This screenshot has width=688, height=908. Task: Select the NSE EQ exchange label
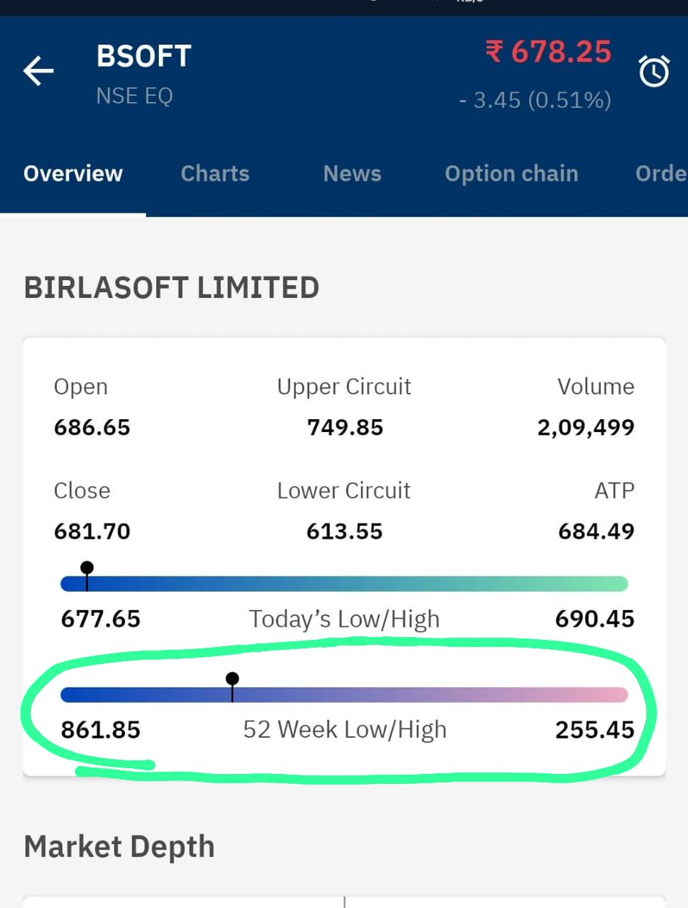click(135, 96)
